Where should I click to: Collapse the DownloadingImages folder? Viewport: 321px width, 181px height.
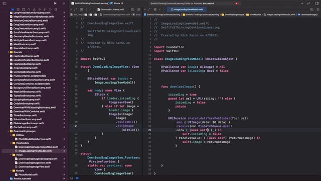coord(9,131)
